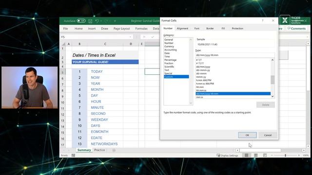Choose dd/mm/yyyy hh:mm format code
This screenshot has height=175, width=312.
point(233,94)
